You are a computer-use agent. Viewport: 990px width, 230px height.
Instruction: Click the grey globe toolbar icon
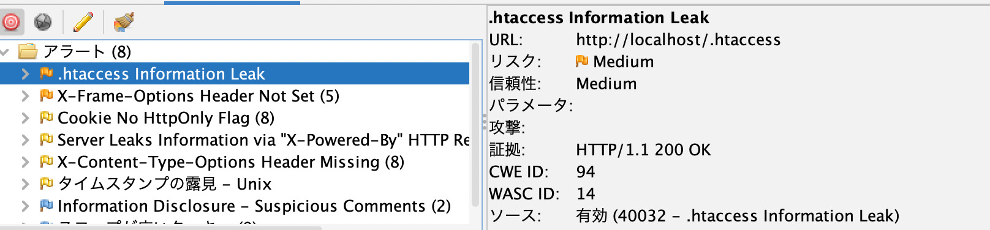pos(43,22)
